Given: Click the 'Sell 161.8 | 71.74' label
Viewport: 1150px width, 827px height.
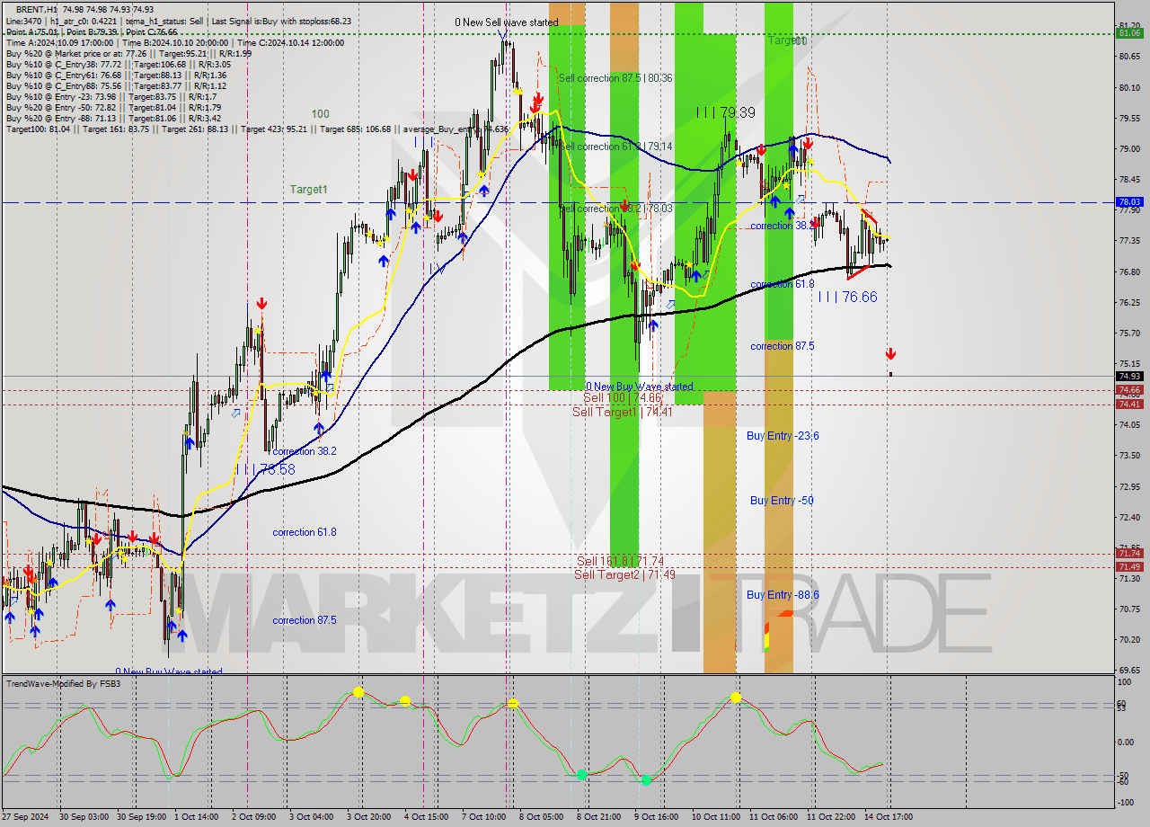Looking at the screenshot, I should (x=620, y=561).
